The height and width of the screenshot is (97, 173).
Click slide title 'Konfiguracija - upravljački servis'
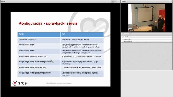click(48, 23)
